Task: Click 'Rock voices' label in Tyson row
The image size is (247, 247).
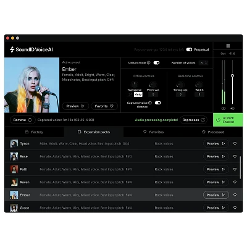Action: (x=164, y=144)
